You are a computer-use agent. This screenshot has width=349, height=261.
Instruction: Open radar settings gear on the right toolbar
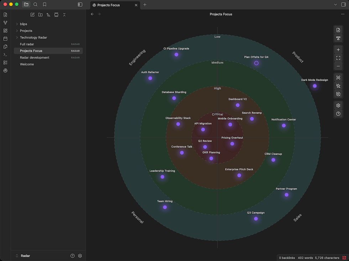click(x=338, y=106)
